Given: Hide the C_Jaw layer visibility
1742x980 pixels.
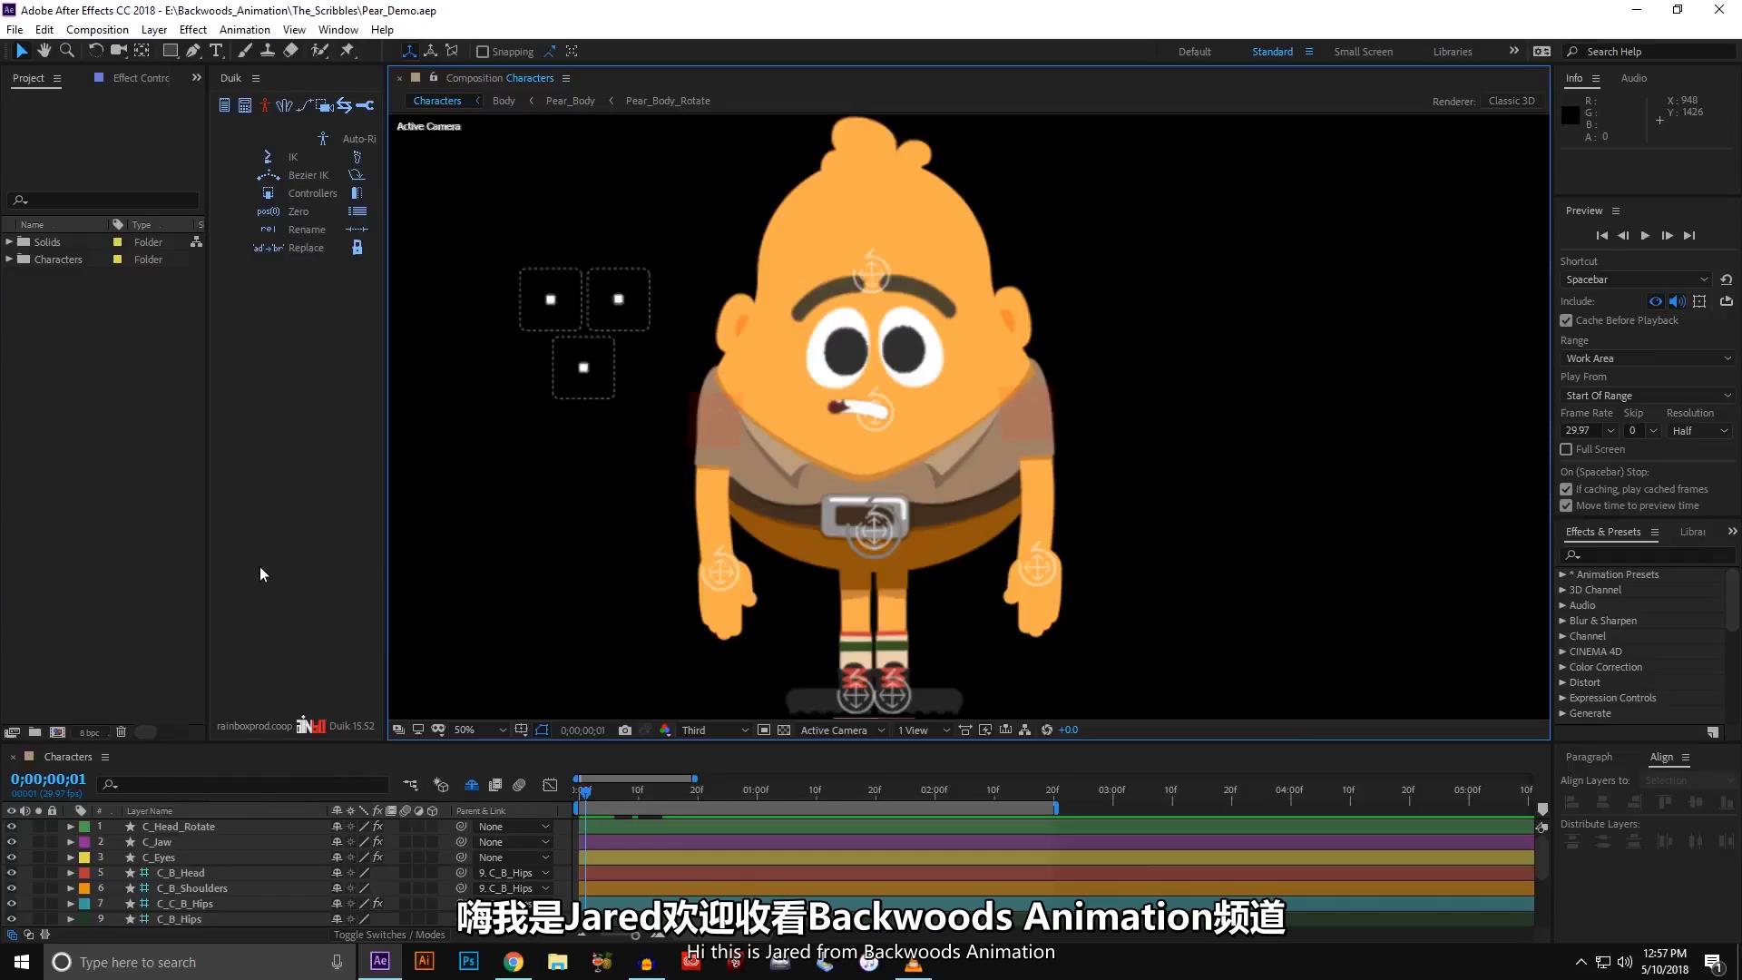Looking at the screenshot, I should (11, 842).
